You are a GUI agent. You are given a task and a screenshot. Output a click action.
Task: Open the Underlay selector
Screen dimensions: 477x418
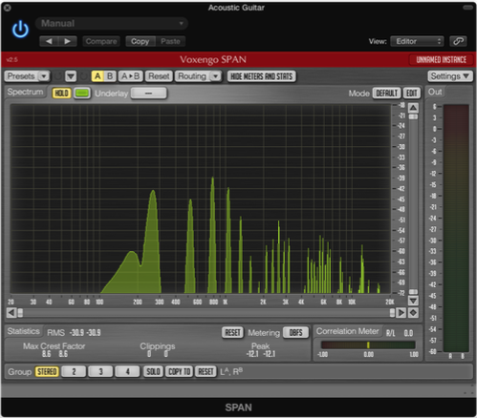149,94
